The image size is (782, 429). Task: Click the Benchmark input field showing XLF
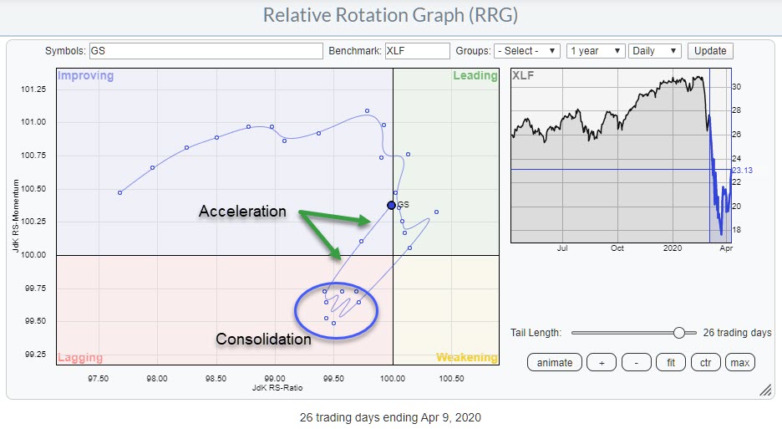point(418,51)
